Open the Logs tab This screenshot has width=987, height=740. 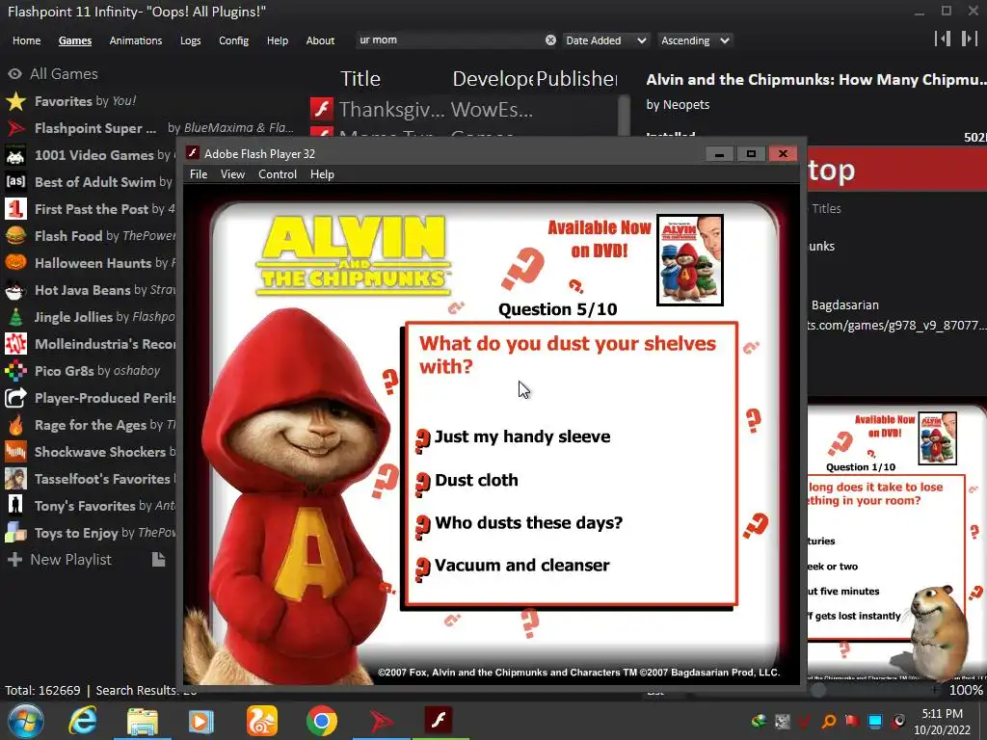[x=190, y=40]
